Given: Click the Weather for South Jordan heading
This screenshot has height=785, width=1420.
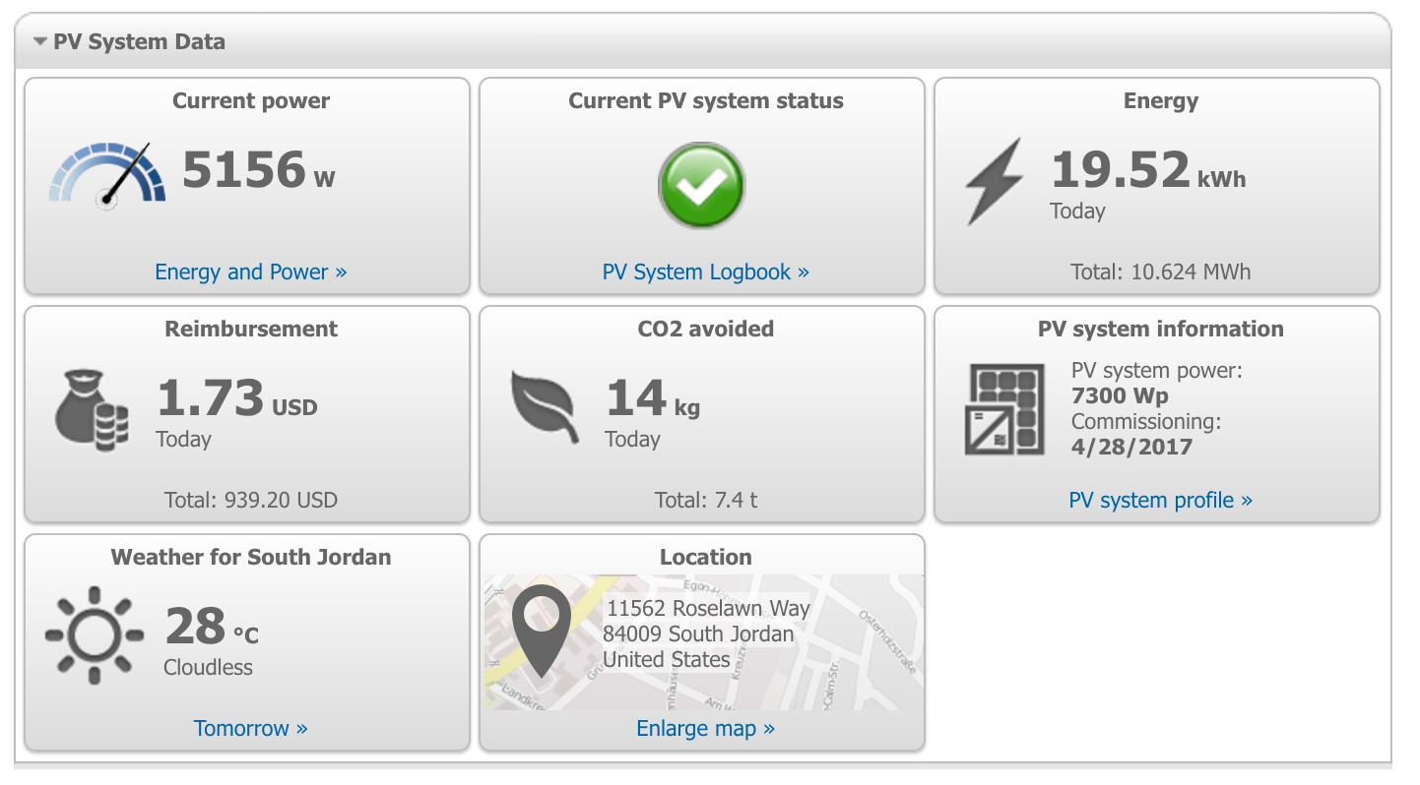Looking at the screenshot, I should [251, 557].
